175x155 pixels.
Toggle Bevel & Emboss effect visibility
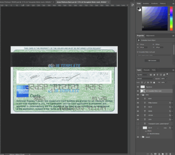pyautogui.click(x=148, y=134)
